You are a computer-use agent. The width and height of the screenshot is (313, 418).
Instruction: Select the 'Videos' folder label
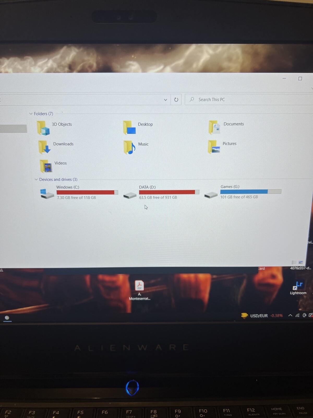[x=61, y=163]
